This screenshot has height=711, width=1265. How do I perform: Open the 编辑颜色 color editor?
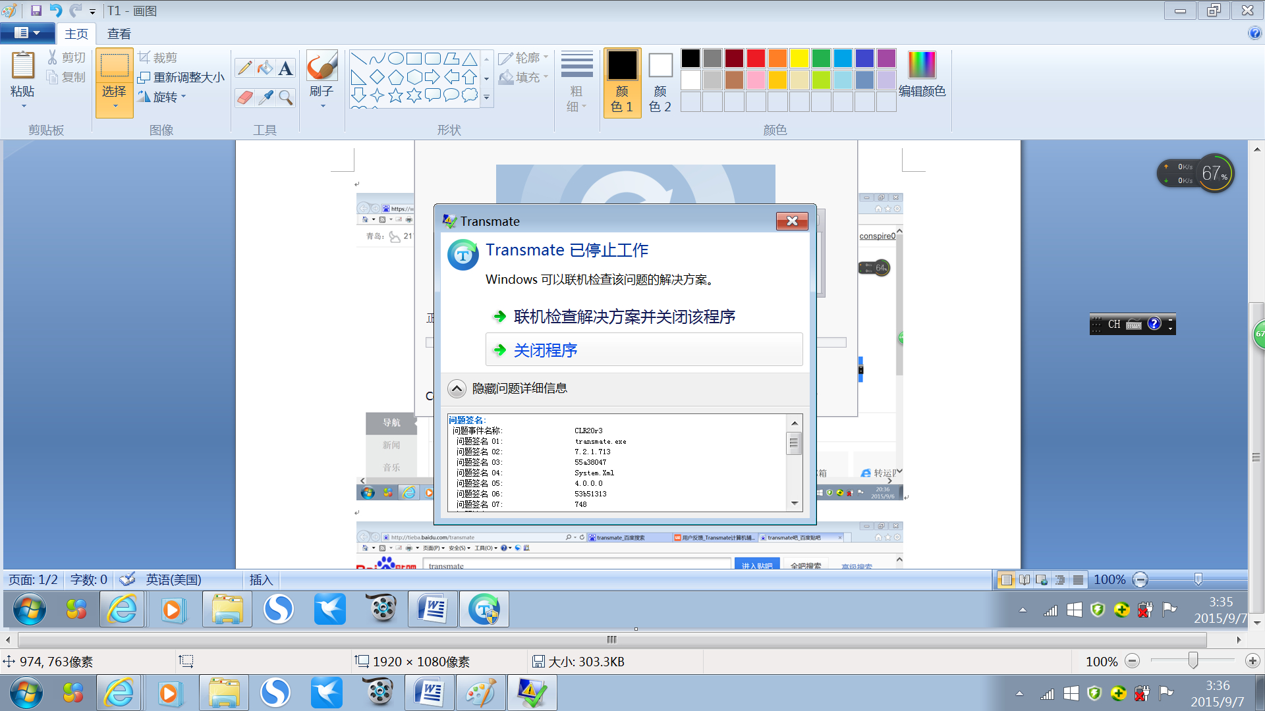[x=922, y=74]
